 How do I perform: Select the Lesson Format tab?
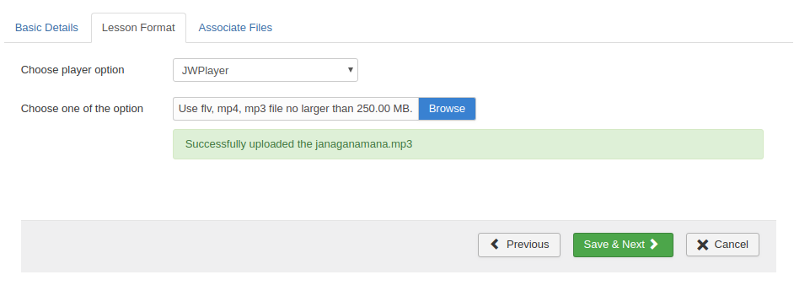138,27
